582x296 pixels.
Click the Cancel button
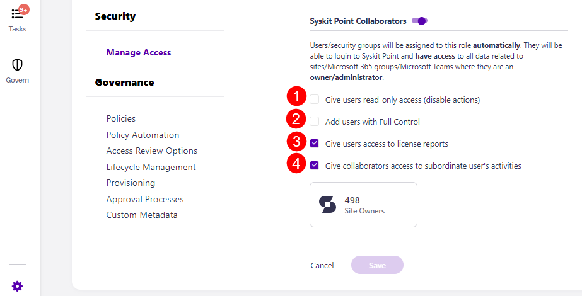(x=322, y=265)
